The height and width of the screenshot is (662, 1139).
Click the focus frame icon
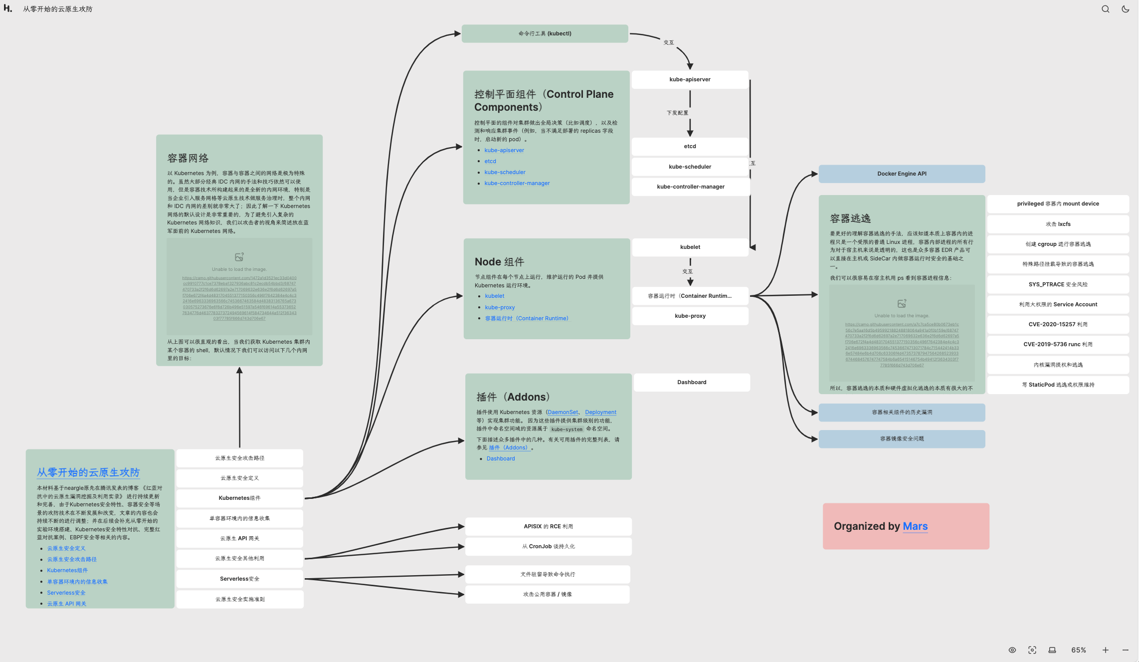(x=1032, y=650)
